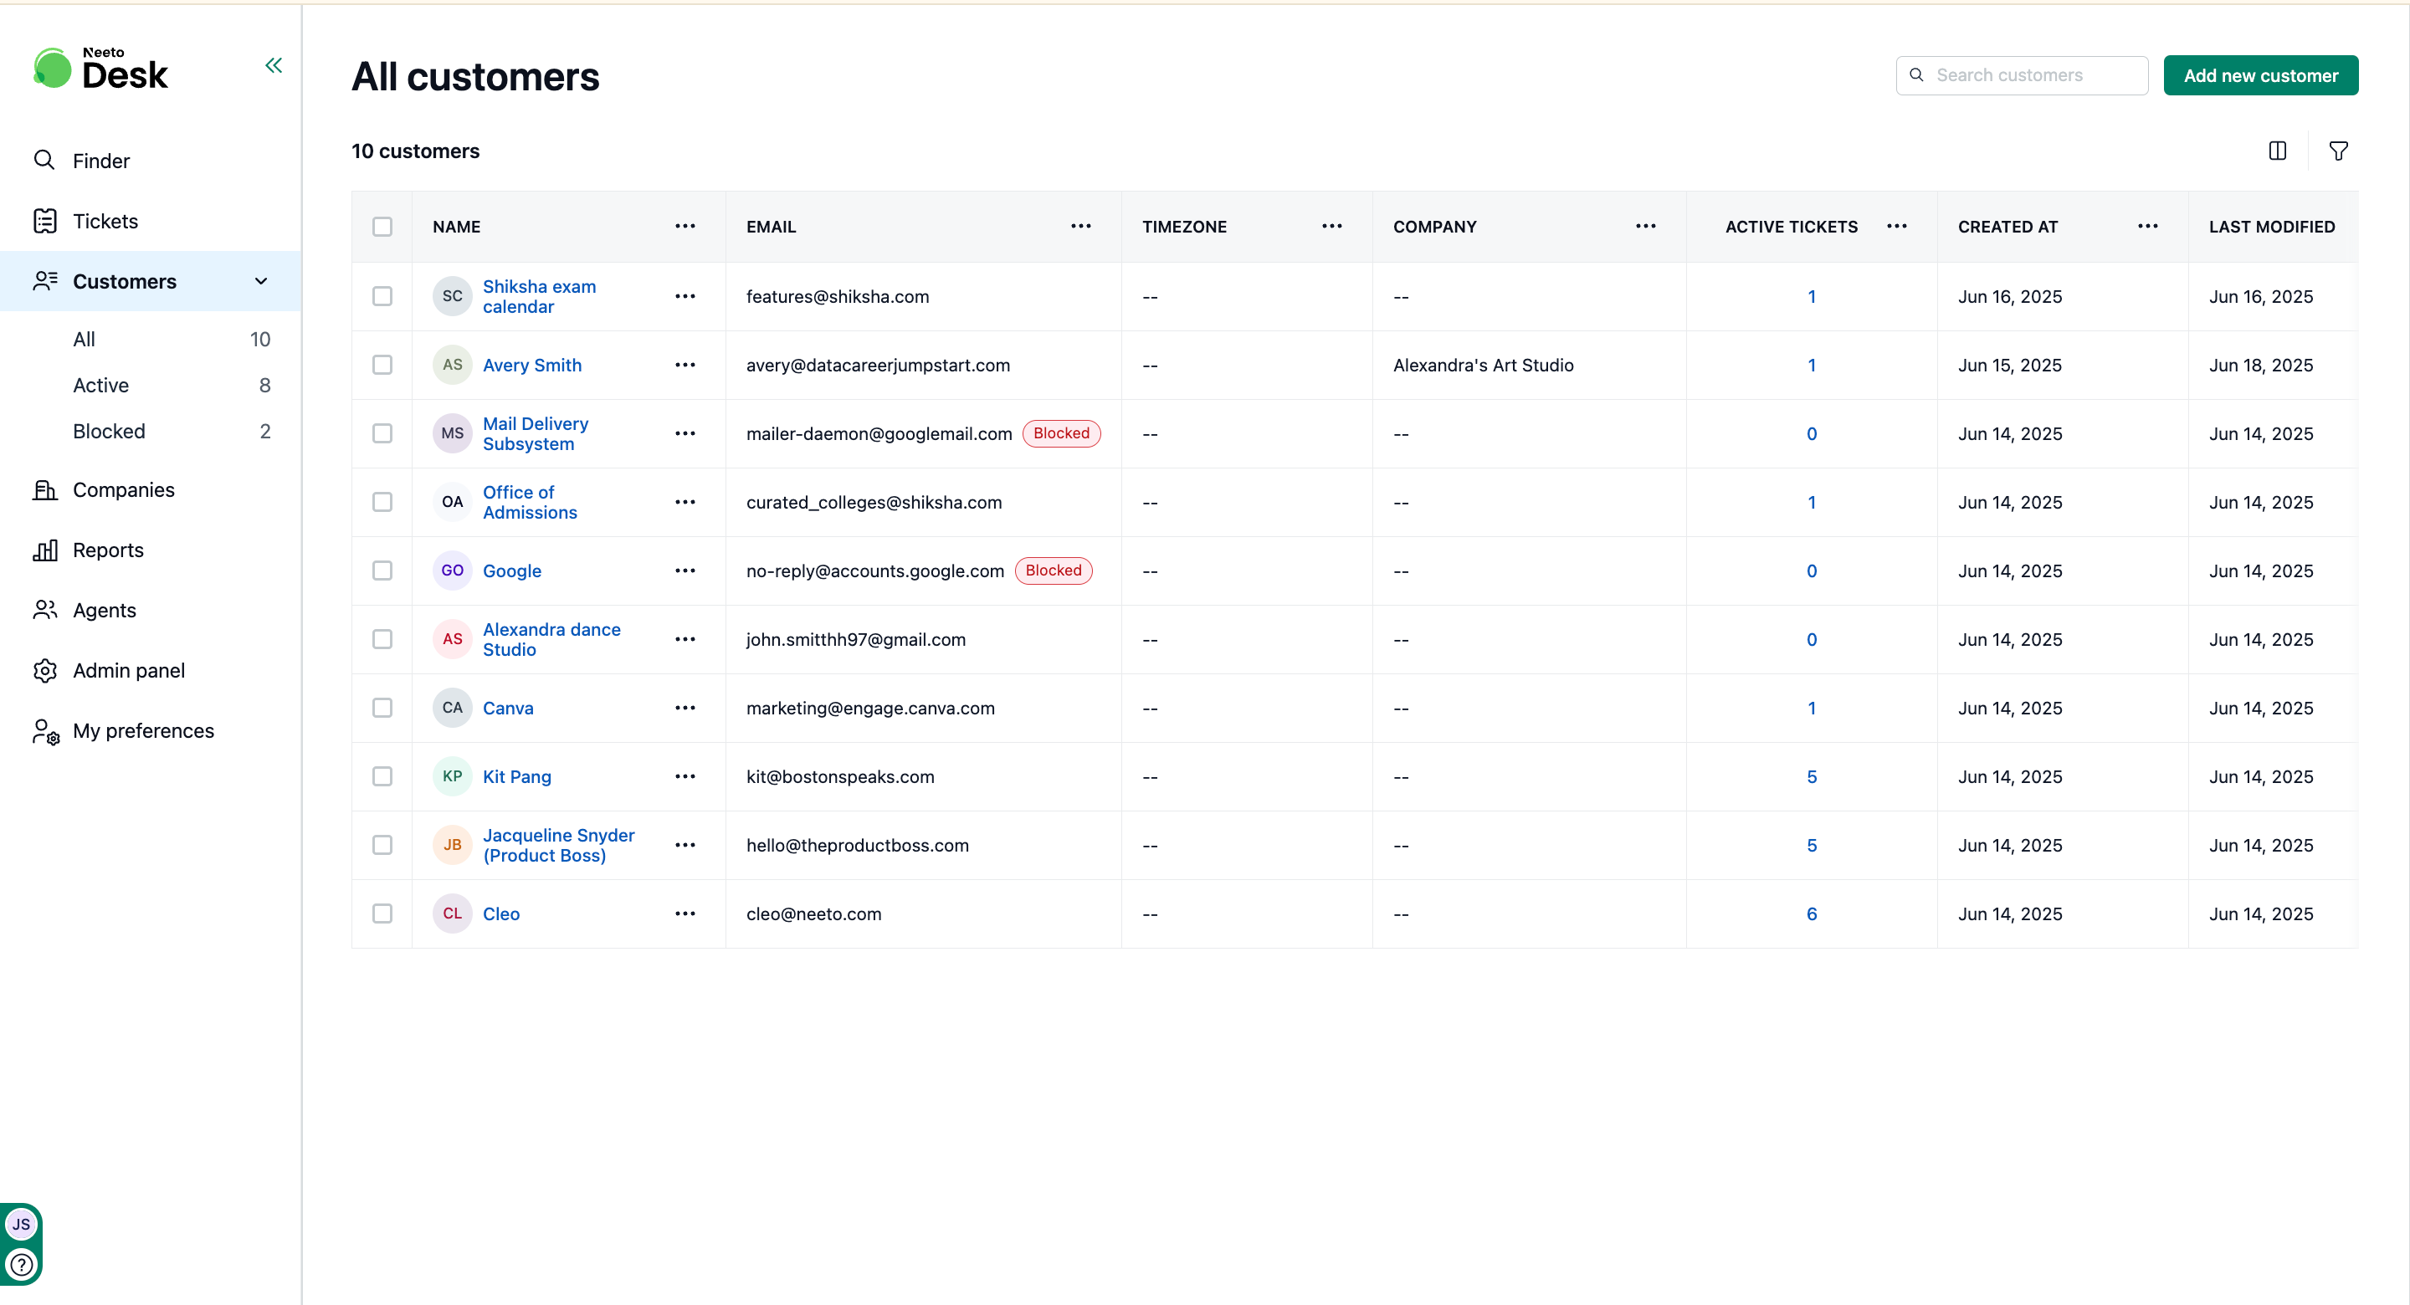
Task: Select the Avery Smith row checkbox
Action: point(382,365)
